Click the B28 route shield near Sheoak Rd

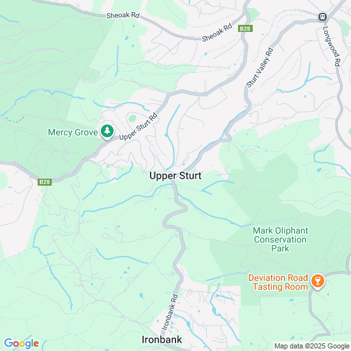[245, 29]
